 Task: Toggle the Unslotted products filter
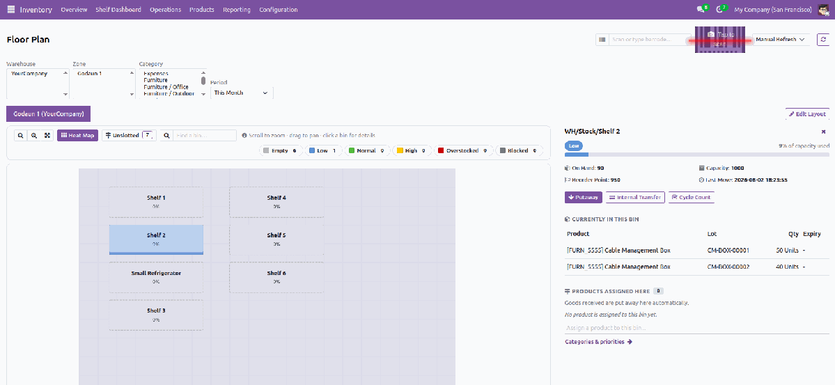tap(129, 136)
